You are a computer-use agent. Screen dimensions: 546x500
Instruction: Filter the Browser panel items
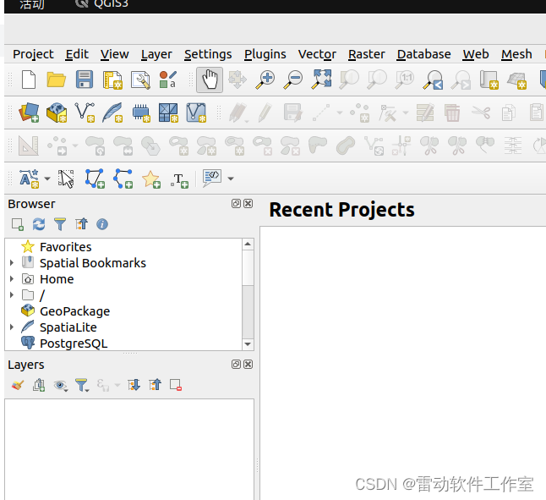point(60,224)
